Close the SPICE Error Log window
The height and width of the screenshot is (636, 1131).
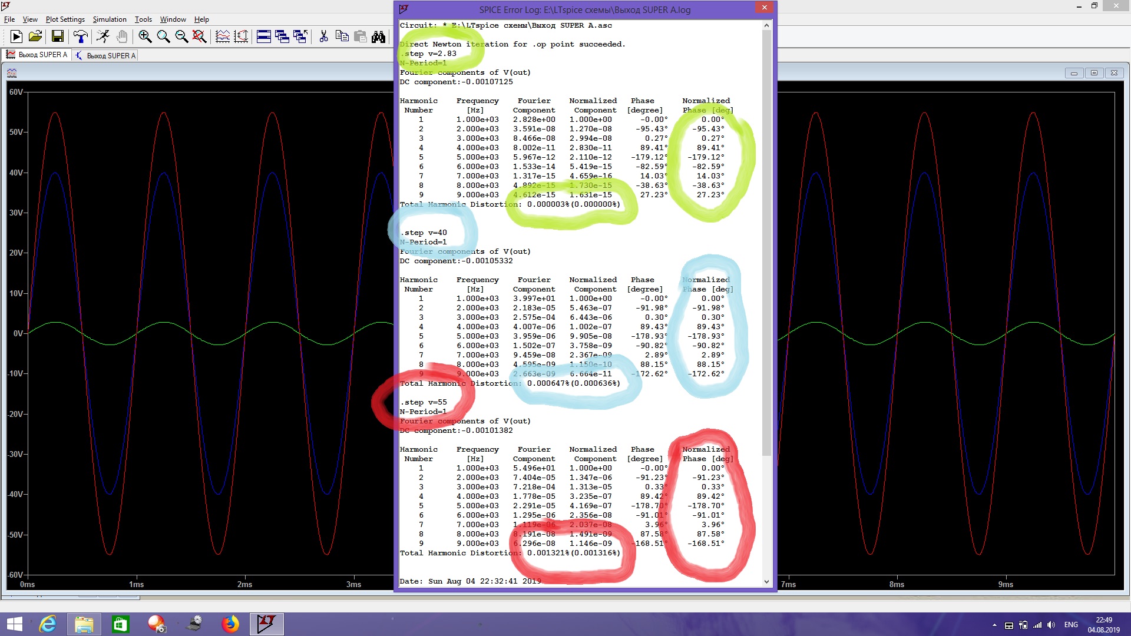click(x=764, y=8)
